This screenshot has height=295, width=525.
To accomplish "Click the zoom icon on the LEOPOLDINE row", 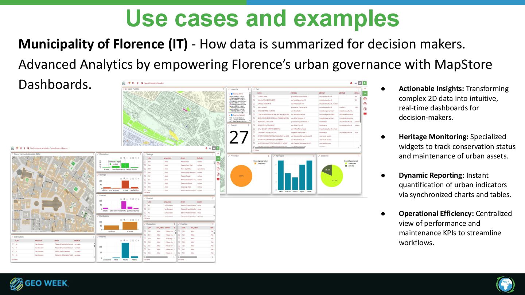I will (254, 97).
